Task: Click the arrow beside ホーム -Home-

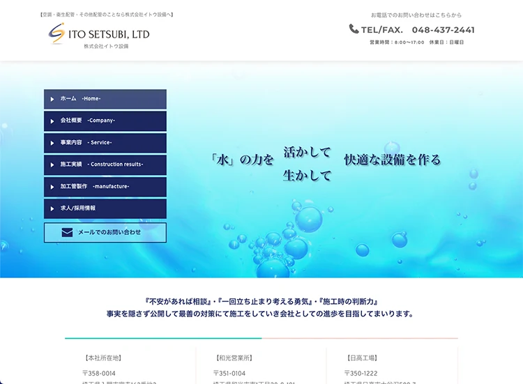Action: pos(52,99)
